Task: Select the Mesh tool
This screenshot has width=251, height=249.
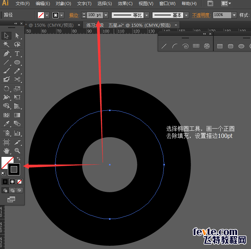Action: (x=6, y=115)
